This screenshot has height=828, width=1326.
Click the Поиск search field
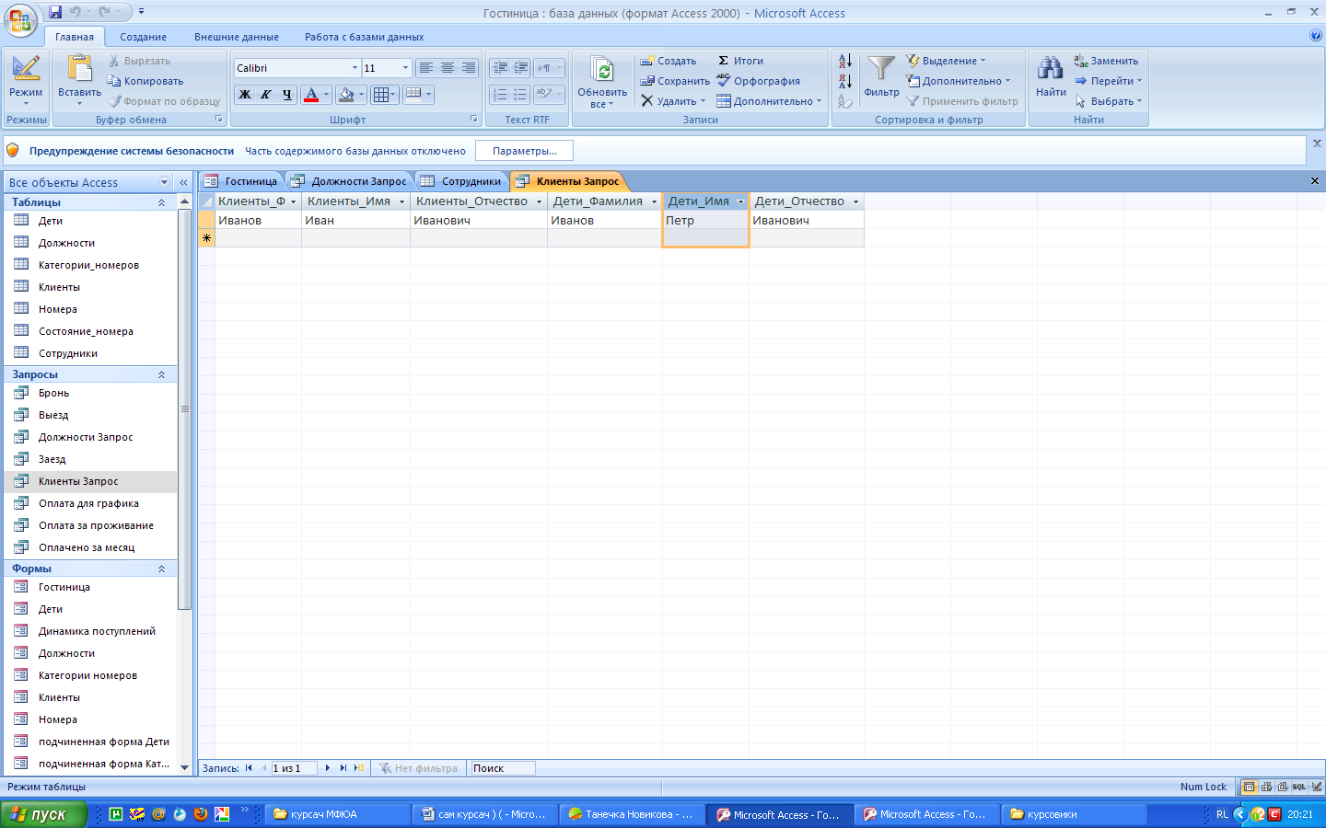point(503,768)
